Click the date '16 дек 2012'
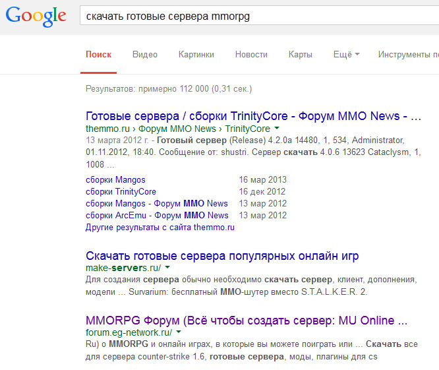The image size is (439, 370). [262, 191]
